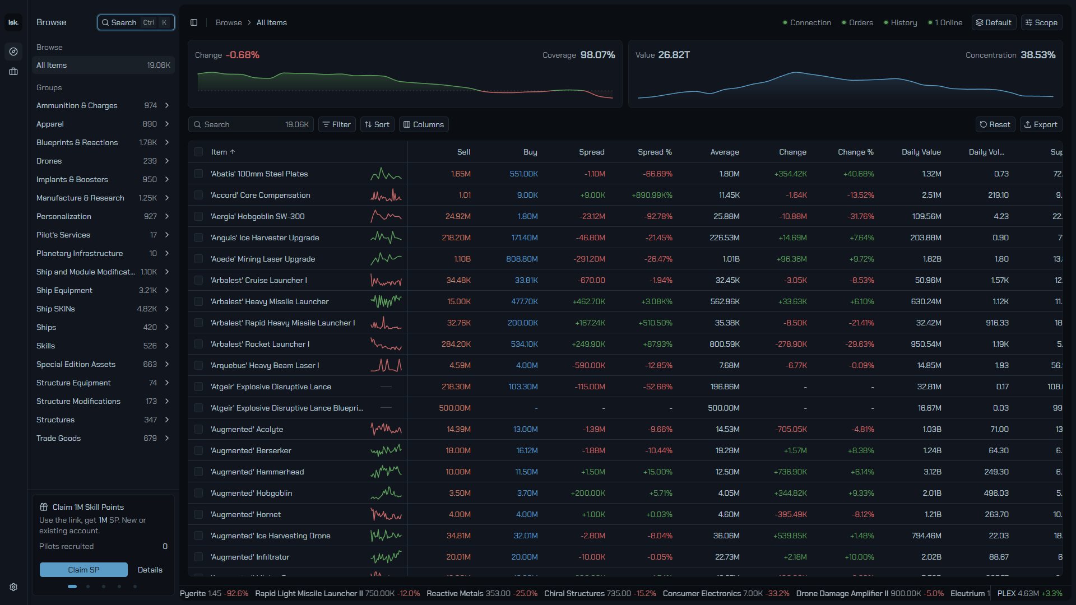Focus the table Search field
This screenshot has width=1076, height=605.
251,124
